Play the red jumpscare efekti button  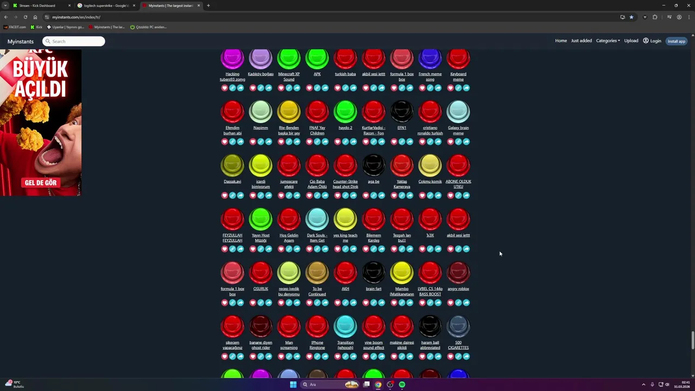pyautogui.click(x=289, y=165)
